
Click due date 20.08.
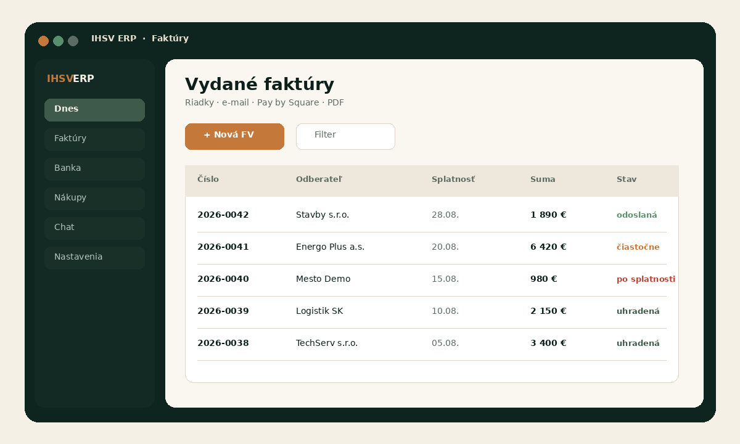(x=445, y=247)
